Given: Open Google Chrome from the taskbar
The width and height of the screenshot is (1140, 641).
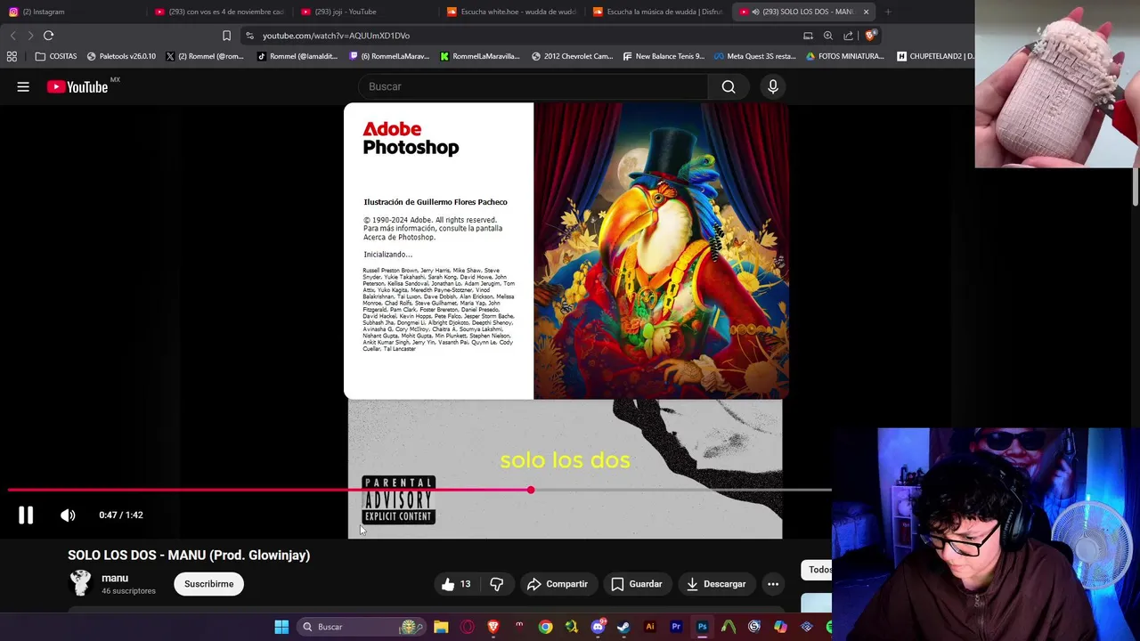Looking at the screenshot, I should [x=545, y=627].
